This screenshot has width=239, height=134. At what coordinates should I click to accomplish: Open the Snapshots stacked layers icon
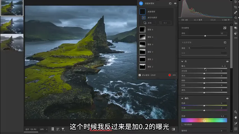[236, 28]
